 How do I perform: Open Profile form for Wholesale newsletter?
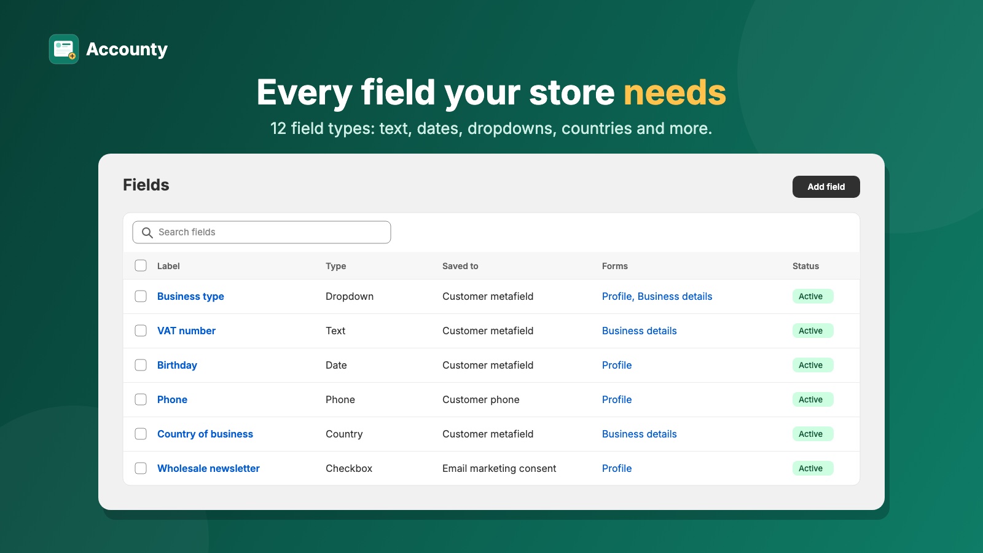pos(617,468)
